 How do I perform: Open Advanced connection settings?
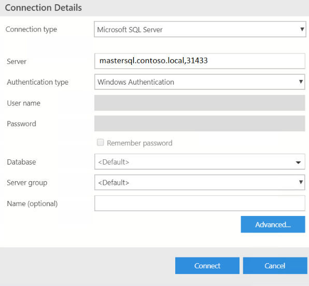pos(273,224)
